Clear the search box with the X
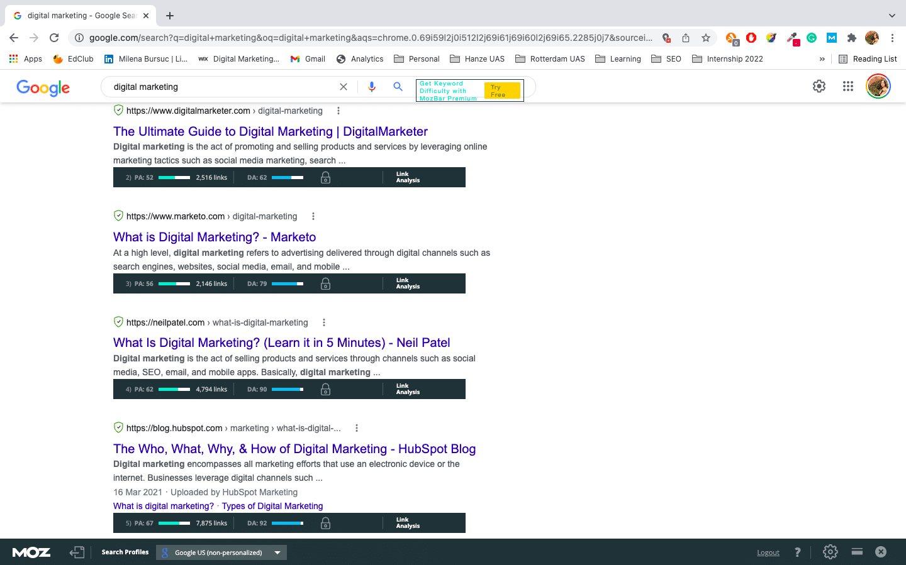This screenshot has width=906, height=565. click(344, 87)
